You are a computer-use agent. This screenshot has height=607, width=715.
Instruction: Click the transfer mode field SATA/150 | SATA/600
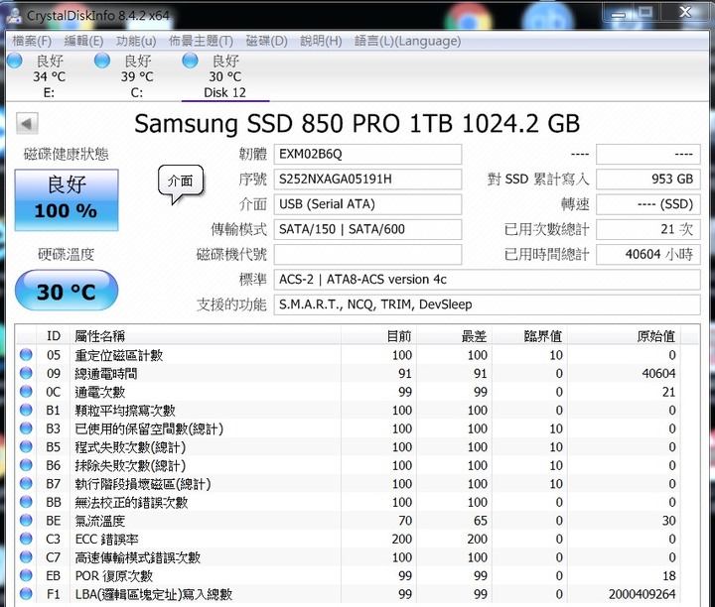[x=367, y=229]
